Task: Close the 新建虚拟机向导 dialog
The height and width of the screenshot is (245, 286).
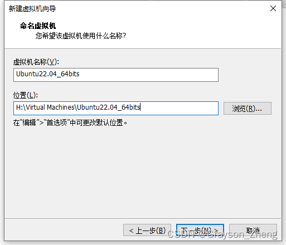Action: pyautogui.click(x=273, y=8)
